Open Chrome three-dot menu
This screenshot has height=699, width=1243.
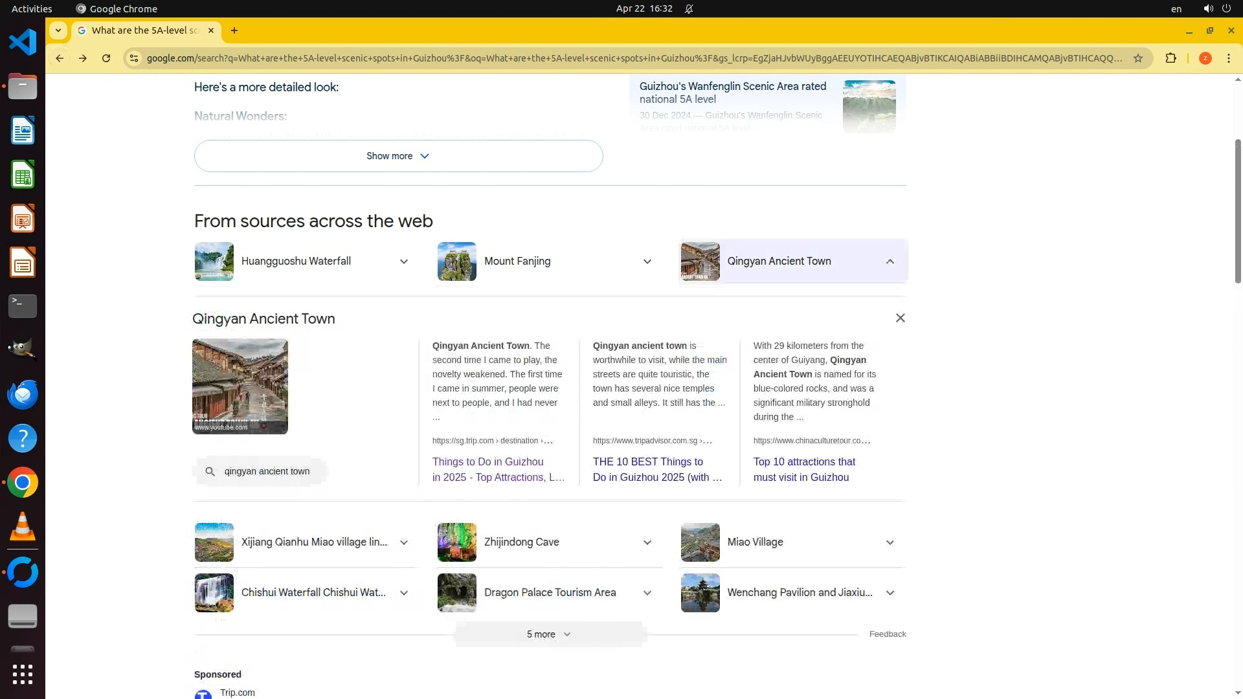click(x=1229, y=58)
